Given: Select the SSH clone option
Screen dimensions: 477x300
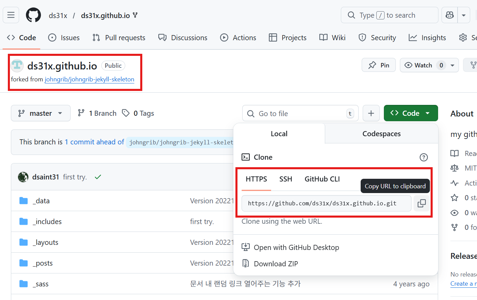Looking at the screenshot, I should [286, 179].
